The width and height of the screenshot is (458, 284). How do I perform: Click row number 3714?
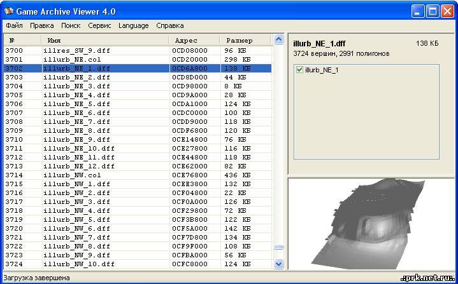coord(14,175)
